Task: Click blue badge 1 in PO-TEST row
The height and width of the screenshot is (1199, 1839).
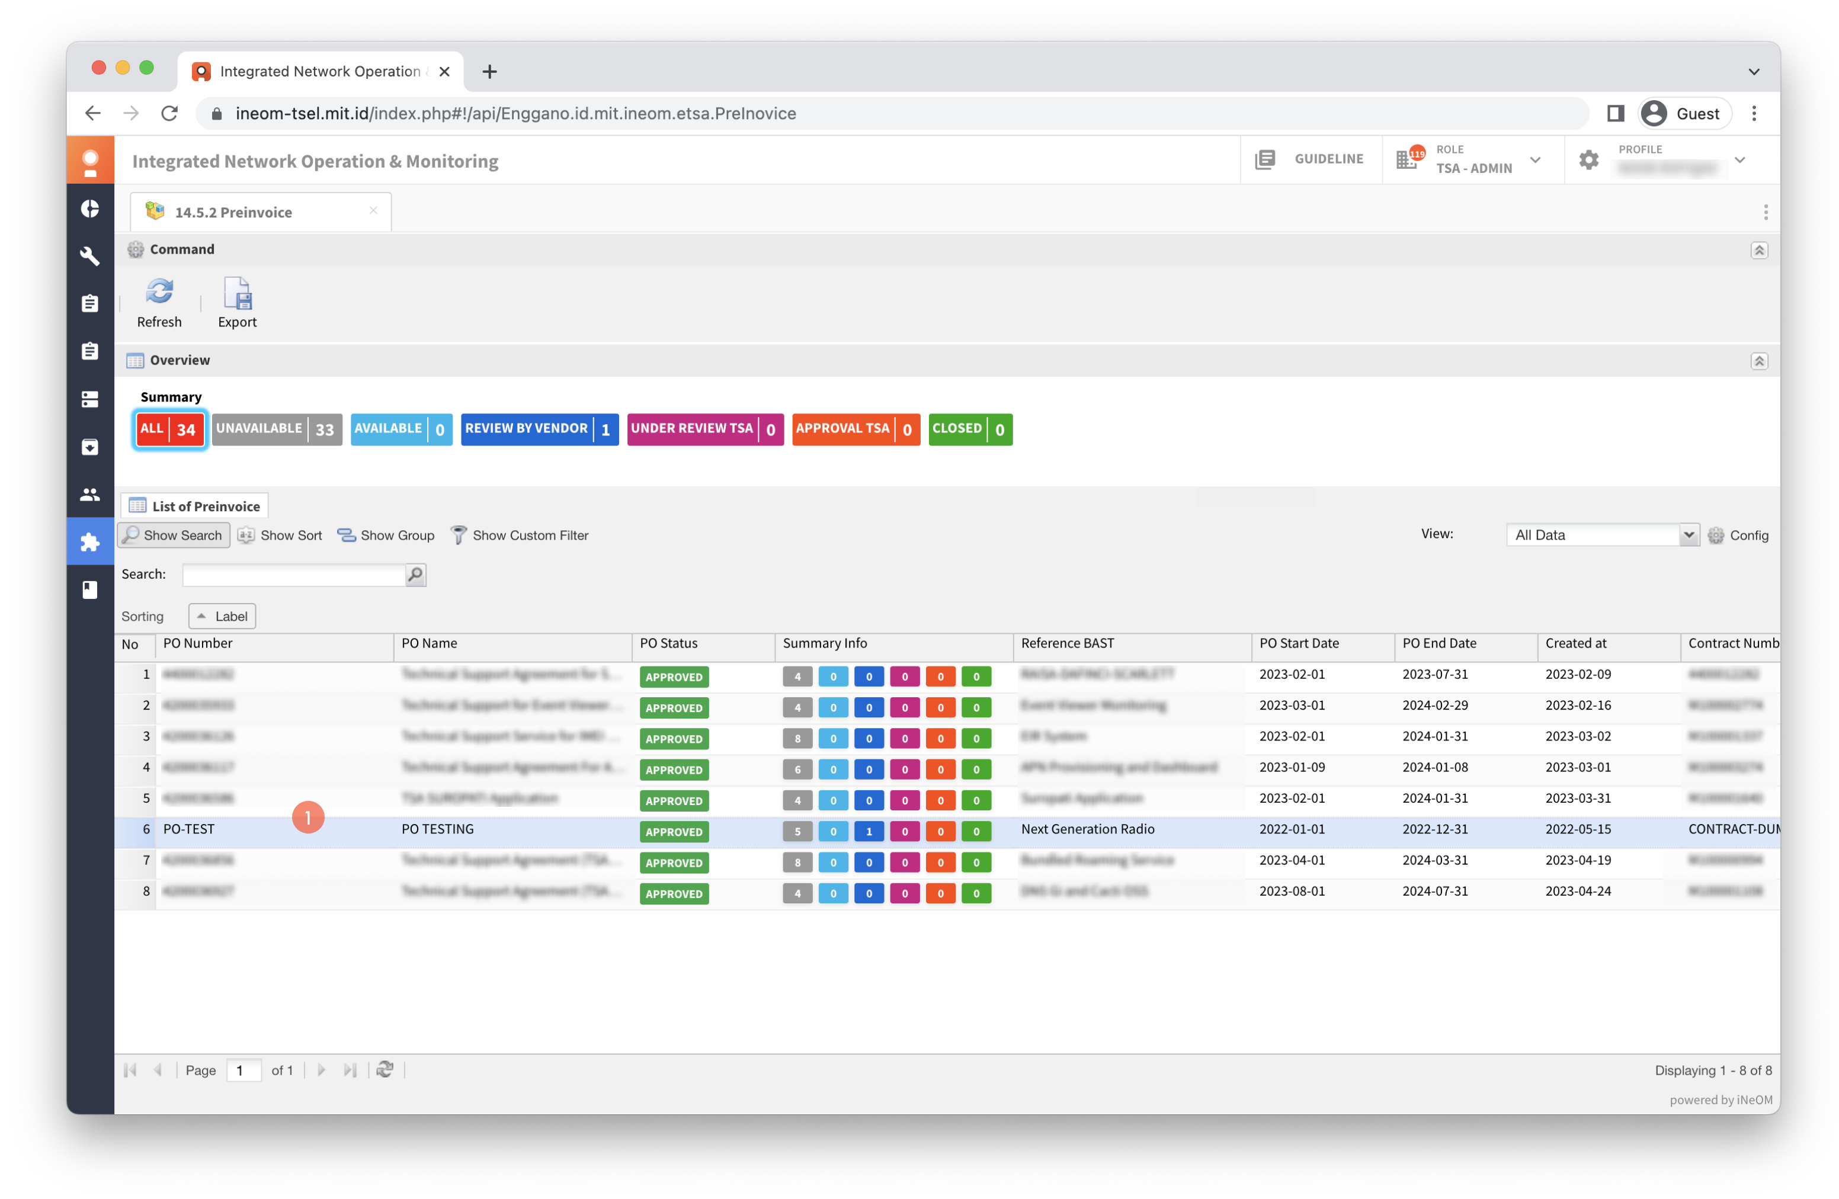Action: [869, 832]
